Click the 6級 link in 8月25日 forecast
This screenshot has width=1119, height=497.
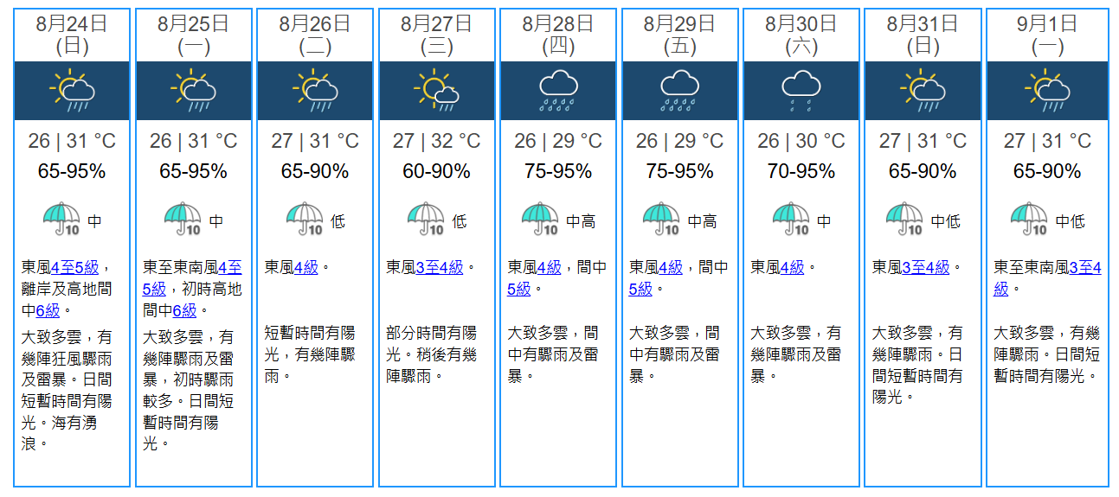click(184, 310)
